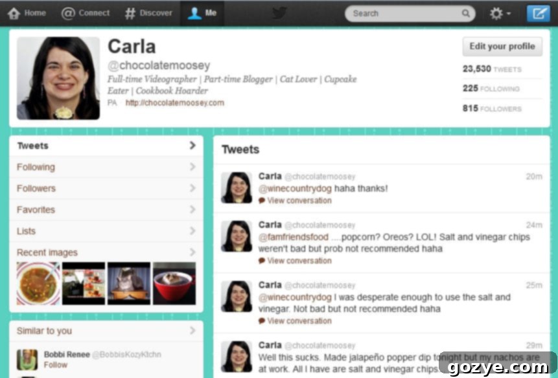The width and height of the screenshot is (558, 378).
Task: Click the 23,530 Tweets count
Action: click(x=492, y=69)
